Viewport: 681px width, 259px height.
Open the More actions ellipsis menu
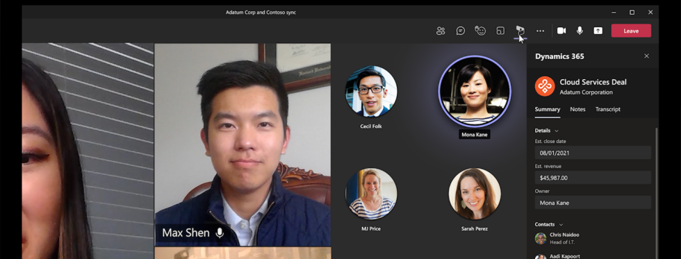[541, 31]
